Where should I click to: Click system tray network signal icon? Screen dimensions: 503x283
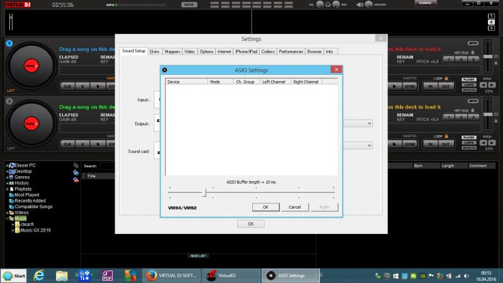coord(458,276)
